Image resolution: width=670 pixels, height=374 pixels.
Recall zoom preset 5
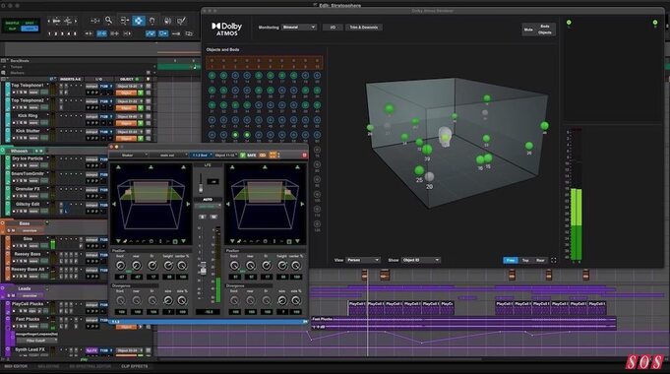(x=75, y=33)
